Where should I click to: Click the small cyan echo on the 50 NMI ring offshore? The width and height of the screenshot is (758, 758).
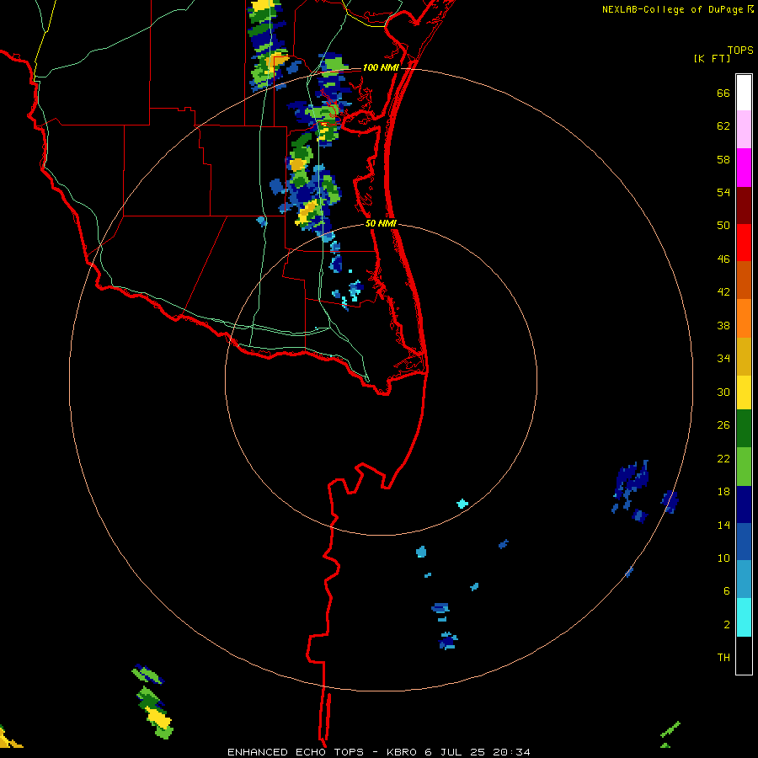point(462,504)
